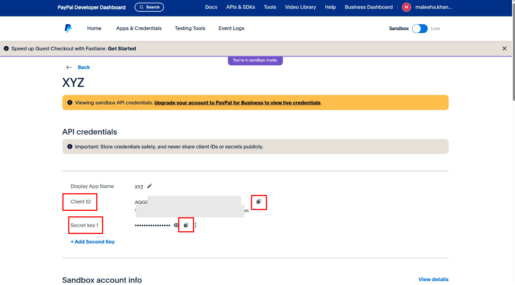Open the Secret key 1 more options menu
Image resolution: width=515 pixels, height=285 pixels.
[195, 225]
